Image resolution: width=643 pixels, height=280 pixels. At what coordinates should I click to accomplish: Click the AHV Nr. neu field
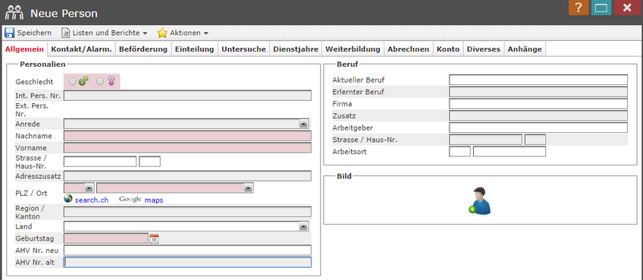[187, 250]
